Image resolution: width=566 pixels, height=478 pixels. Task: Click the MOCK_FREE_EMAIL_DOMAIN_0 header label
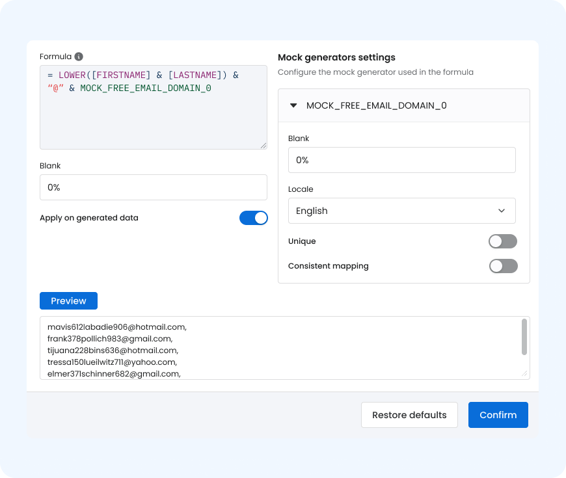(377, 105)
